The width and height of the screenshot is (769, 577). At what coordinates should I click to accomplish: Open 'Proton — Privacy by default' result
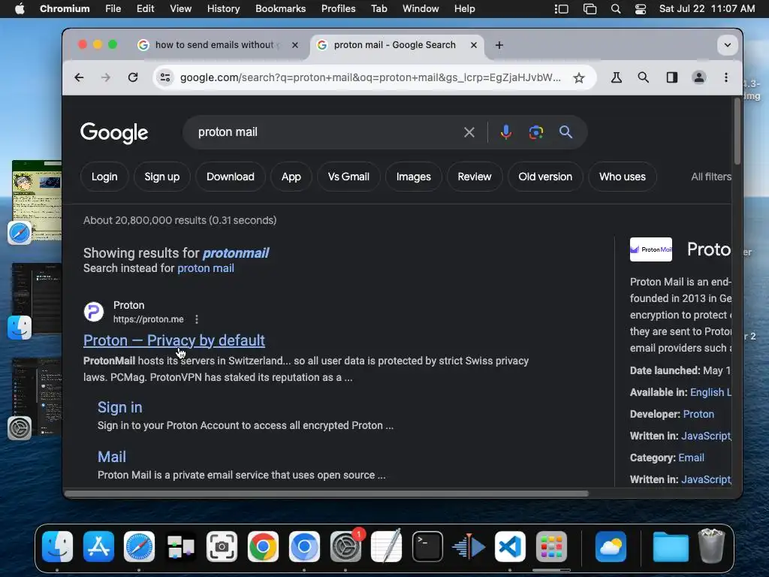point(174,340)
